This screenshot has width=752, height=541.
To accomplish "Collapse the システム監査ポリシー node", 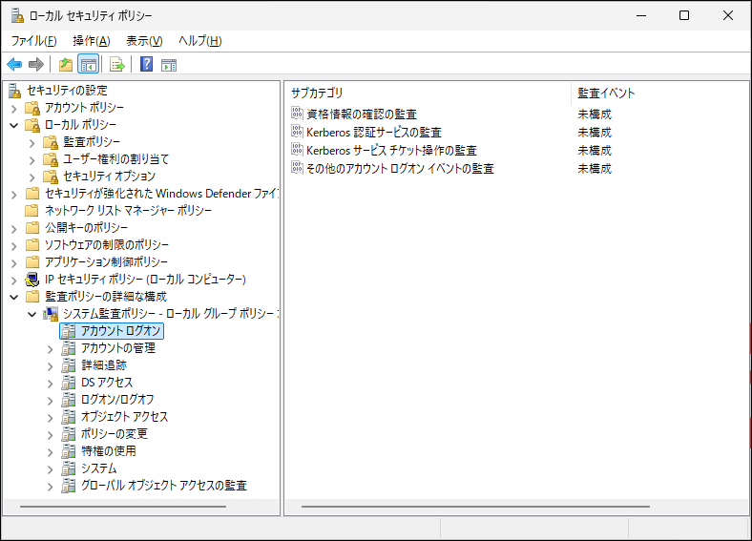I will [32, 314].
